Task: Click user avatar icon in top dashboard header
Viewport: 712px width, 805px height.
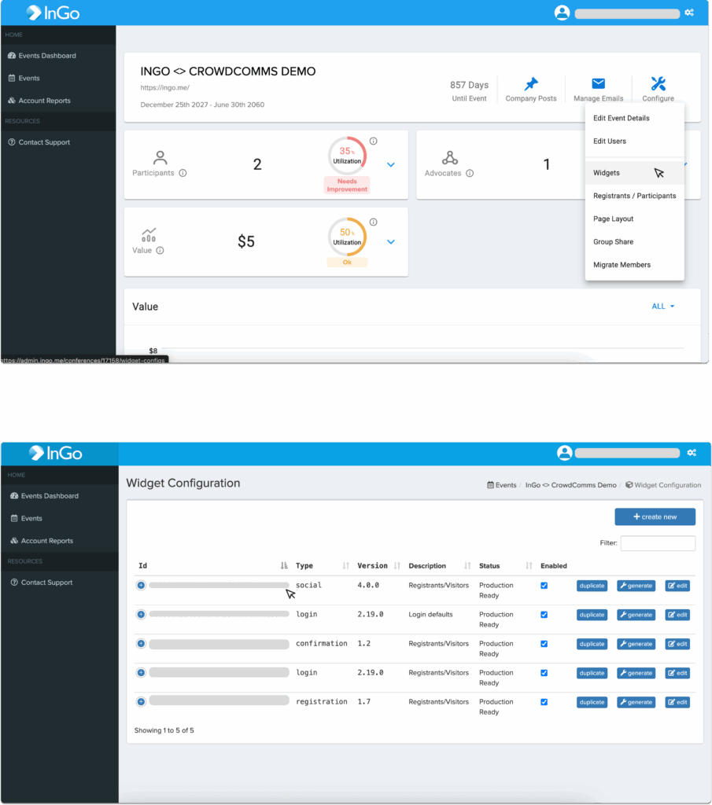Action: click(562, 13)
